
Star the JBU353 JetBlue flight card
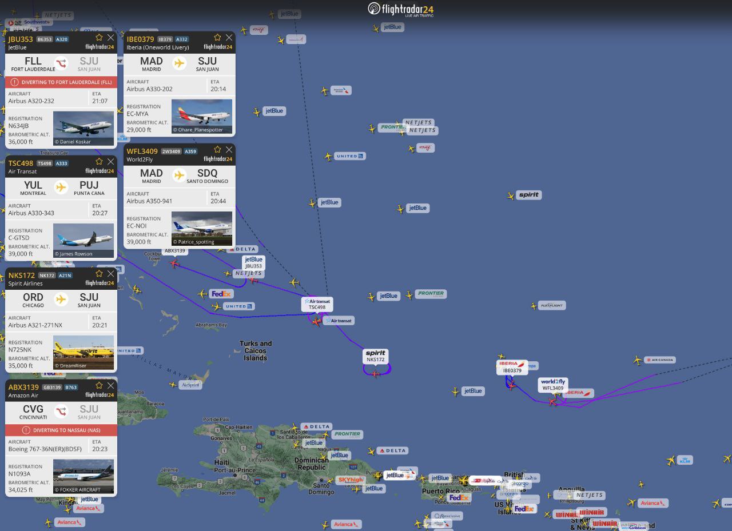point(99,38)
